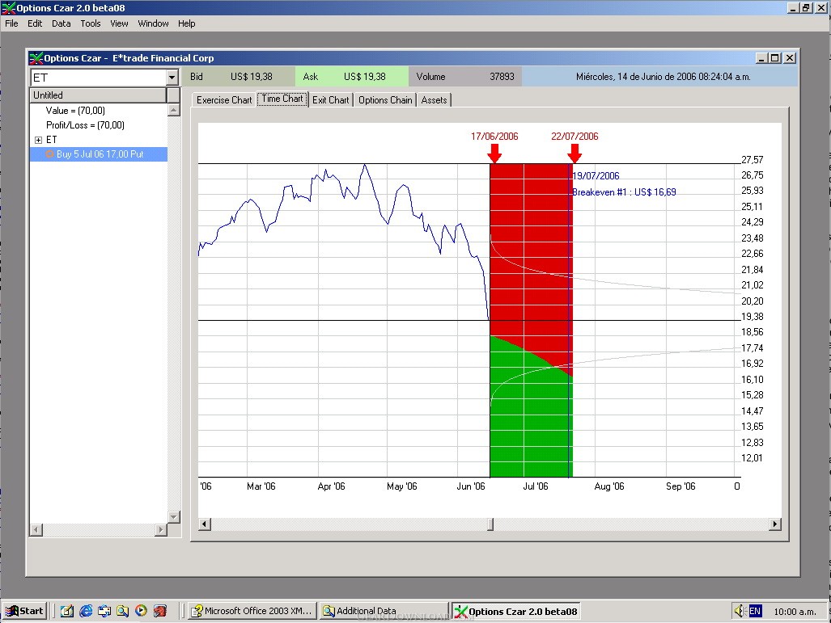
Task: Switch to the Exit Chart tab
Action: (331, 100)
